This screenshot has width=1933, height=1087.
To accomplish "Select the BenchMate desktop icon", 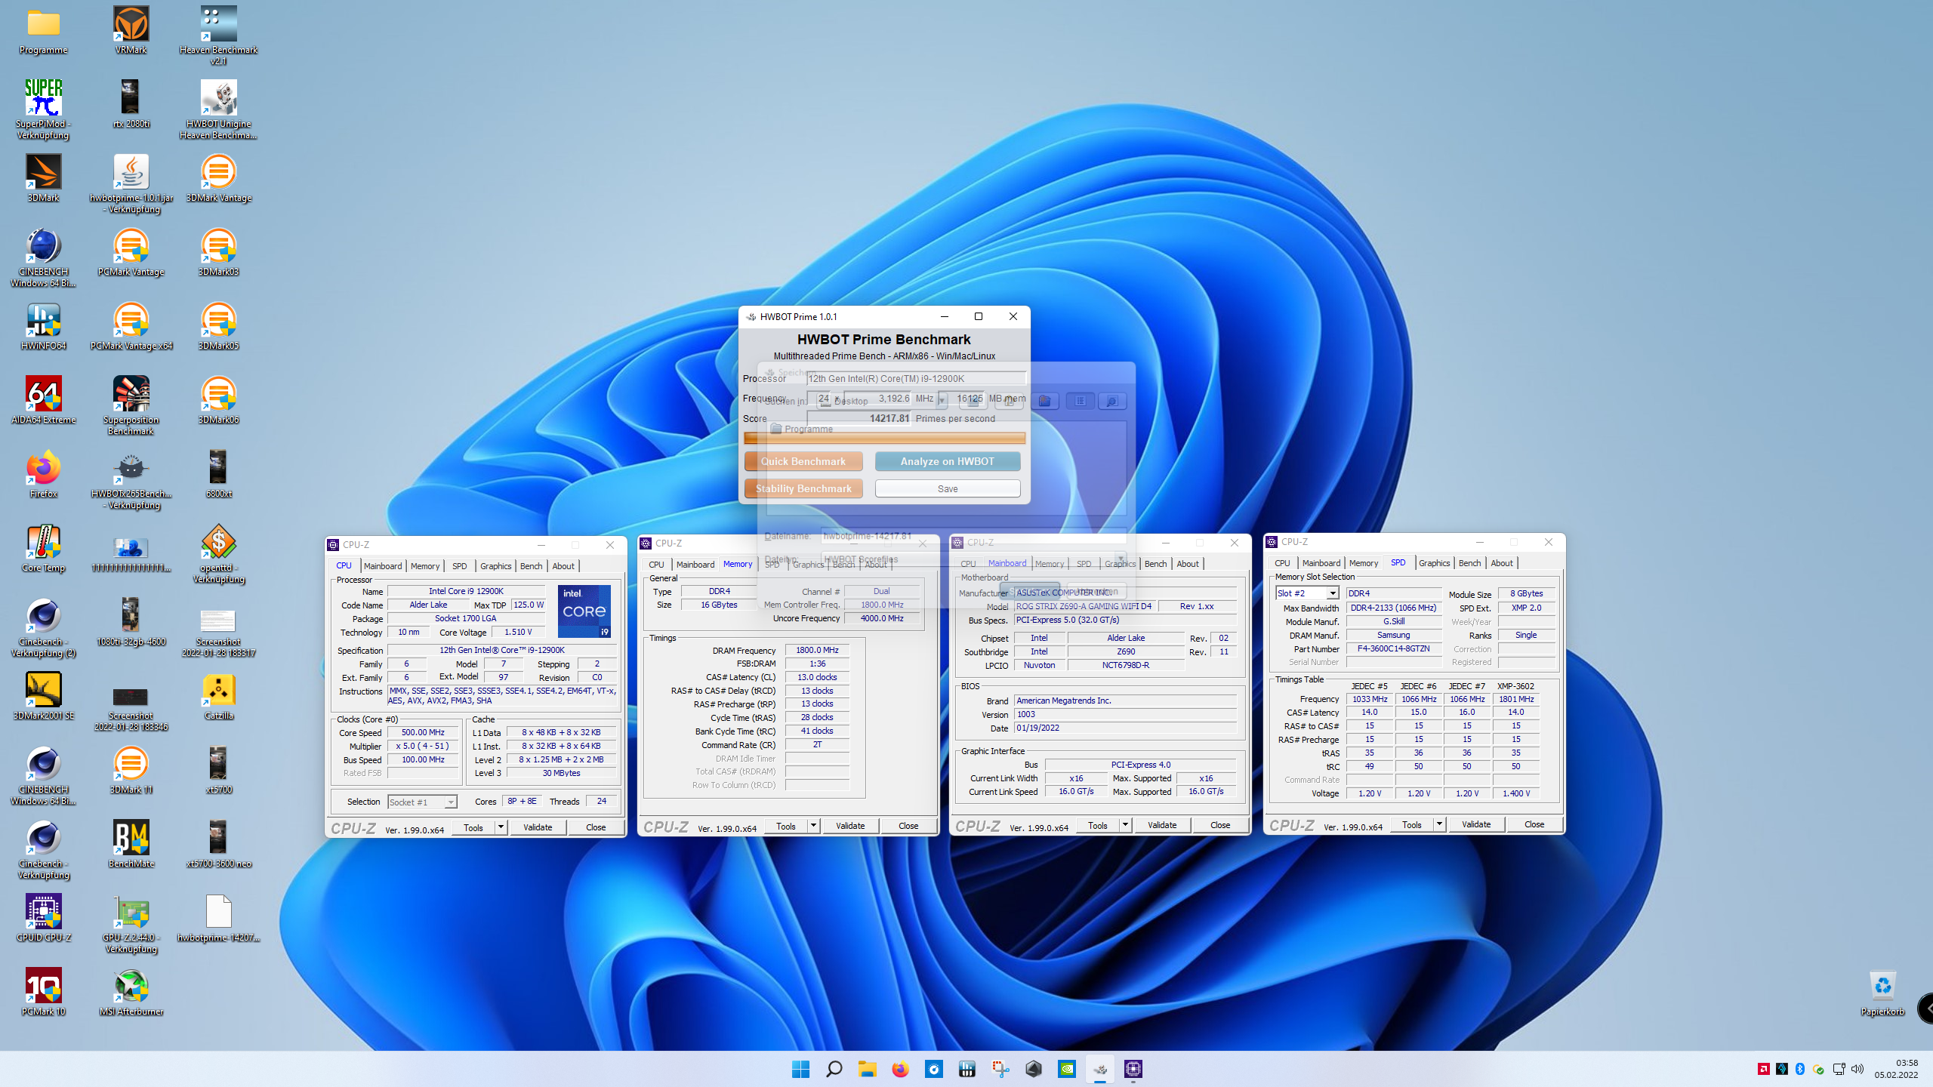I will [x=131, y=844].
